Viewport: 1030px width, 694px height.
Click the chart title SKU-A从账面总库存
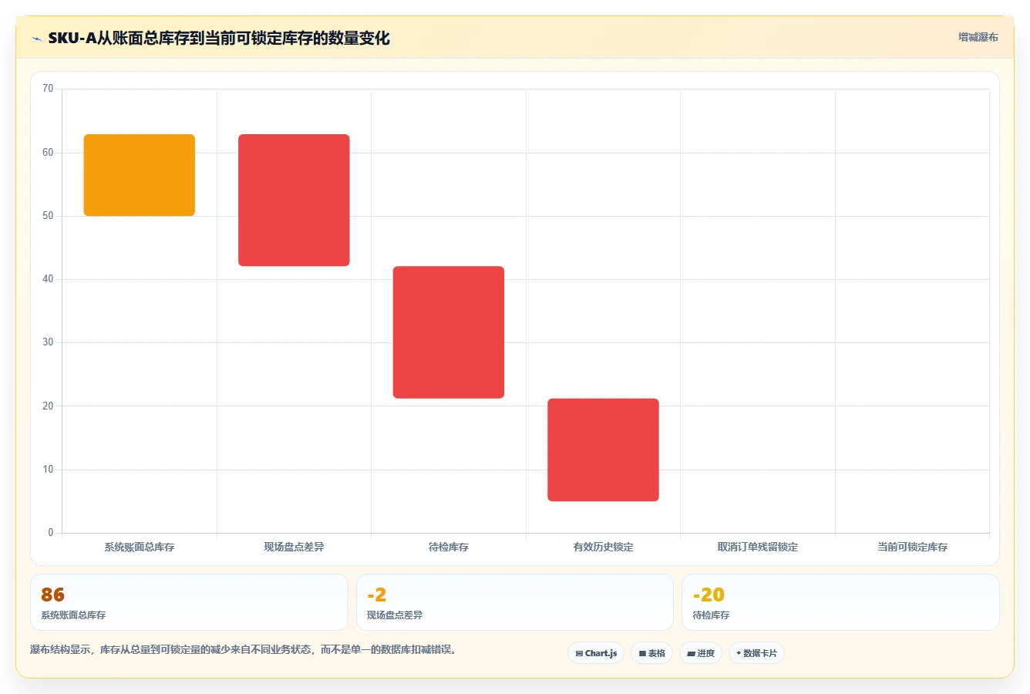[219, 38]
